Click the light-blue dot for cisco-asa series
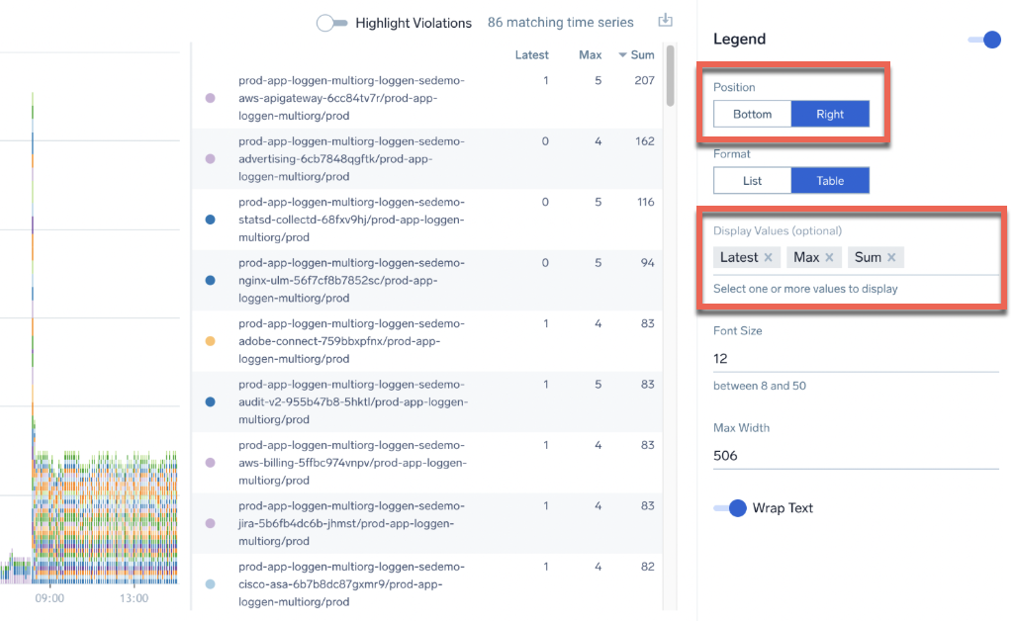 (210, 584)
